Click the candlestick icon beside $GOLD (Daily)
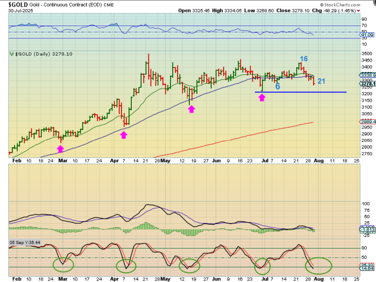Viewport: 376px width, 282px height. point(11,54)
